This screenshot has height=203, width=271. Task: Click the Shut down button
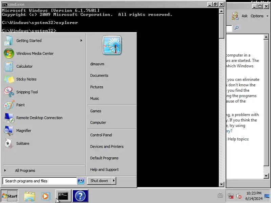99,181
